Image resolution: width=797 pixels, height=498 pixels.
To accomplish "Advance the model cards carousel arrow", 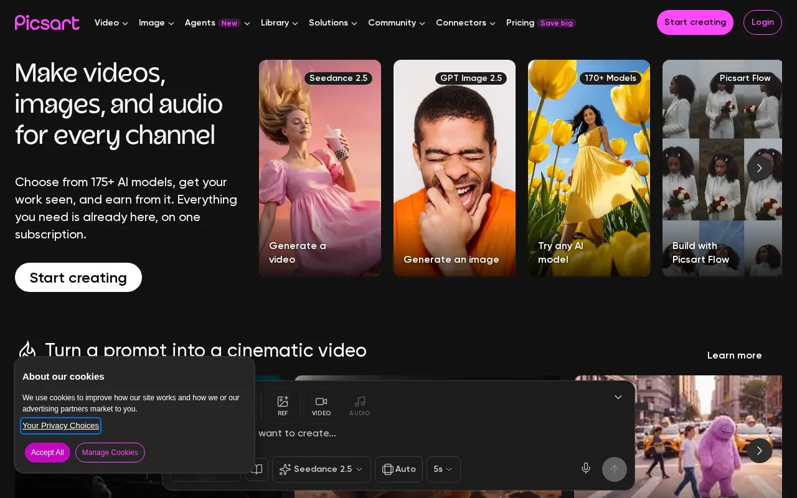I will [760, 168].
